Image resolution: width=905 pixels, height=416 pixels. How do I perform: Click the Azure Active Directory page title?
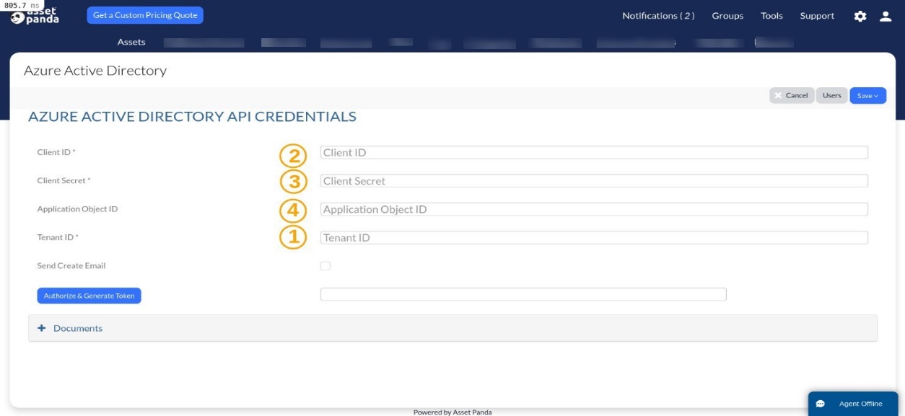pyautogui.click(x=95, y=71)
